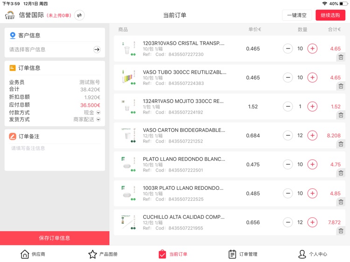Click 一键清空 clear all button
The width and height of the screenshot is (350, 262).
[297, 15]
